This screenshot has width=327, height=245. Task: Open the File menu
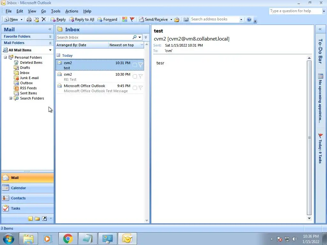point(9,11)
